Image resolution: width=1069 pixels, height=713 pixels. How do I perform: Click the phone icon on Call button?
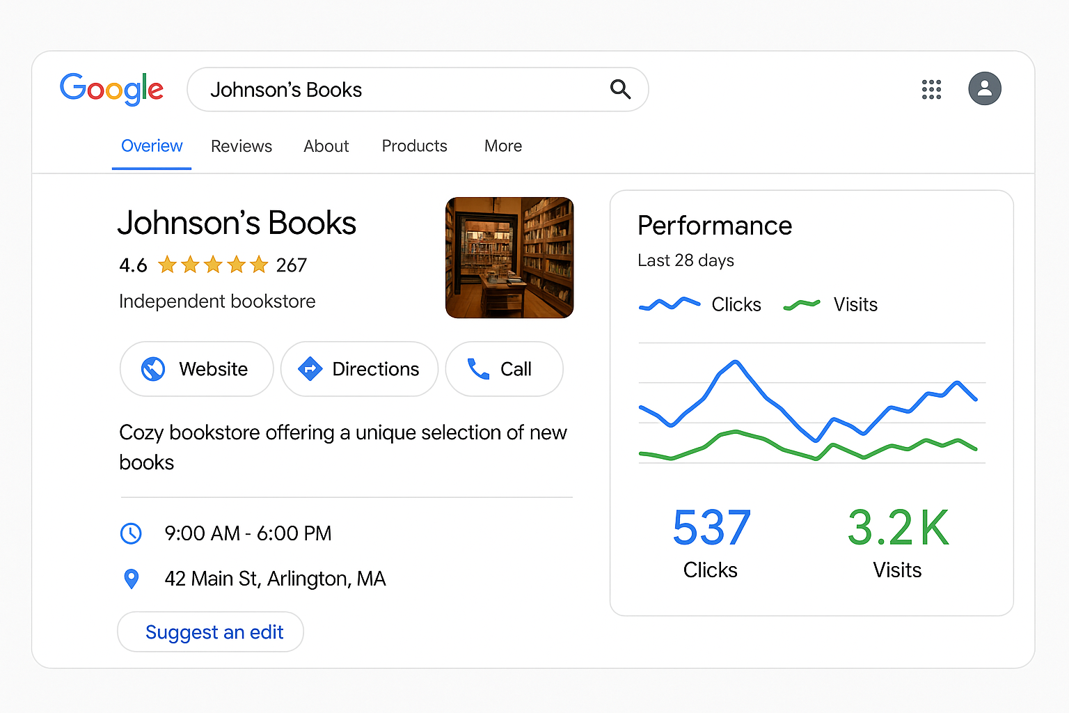[x=480, y=369]
